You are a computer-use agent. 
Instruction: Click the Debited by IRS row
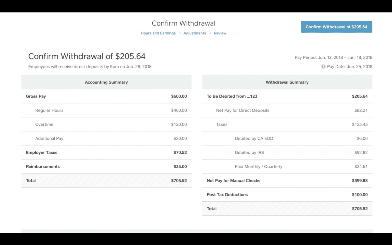click(x=287, y=152)
